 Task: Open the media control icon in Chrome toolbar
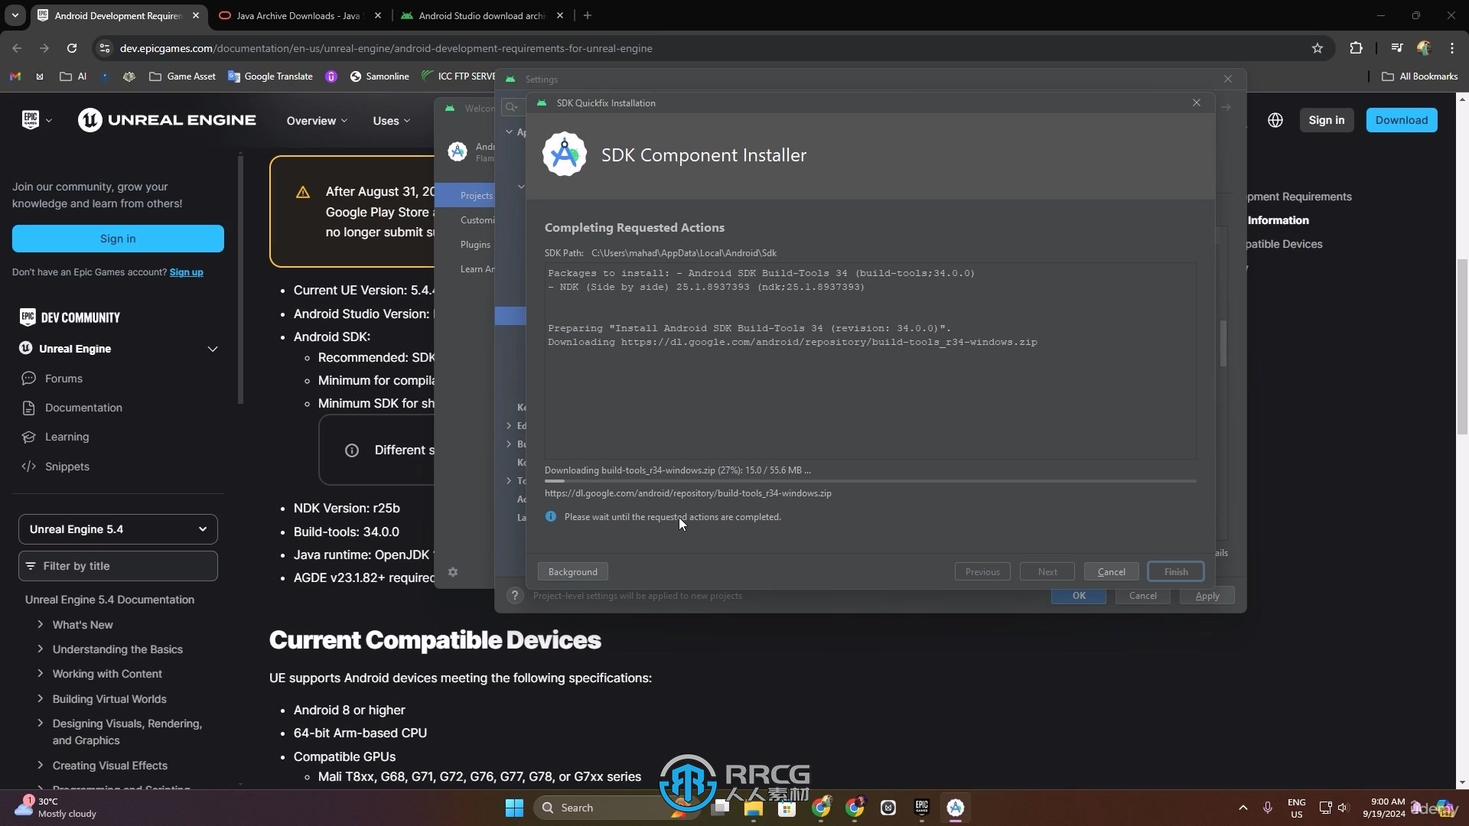1397,48
